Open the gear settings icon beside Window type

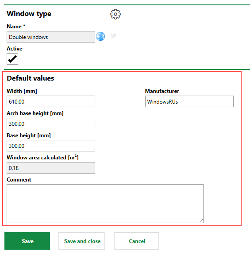(115, 14)
